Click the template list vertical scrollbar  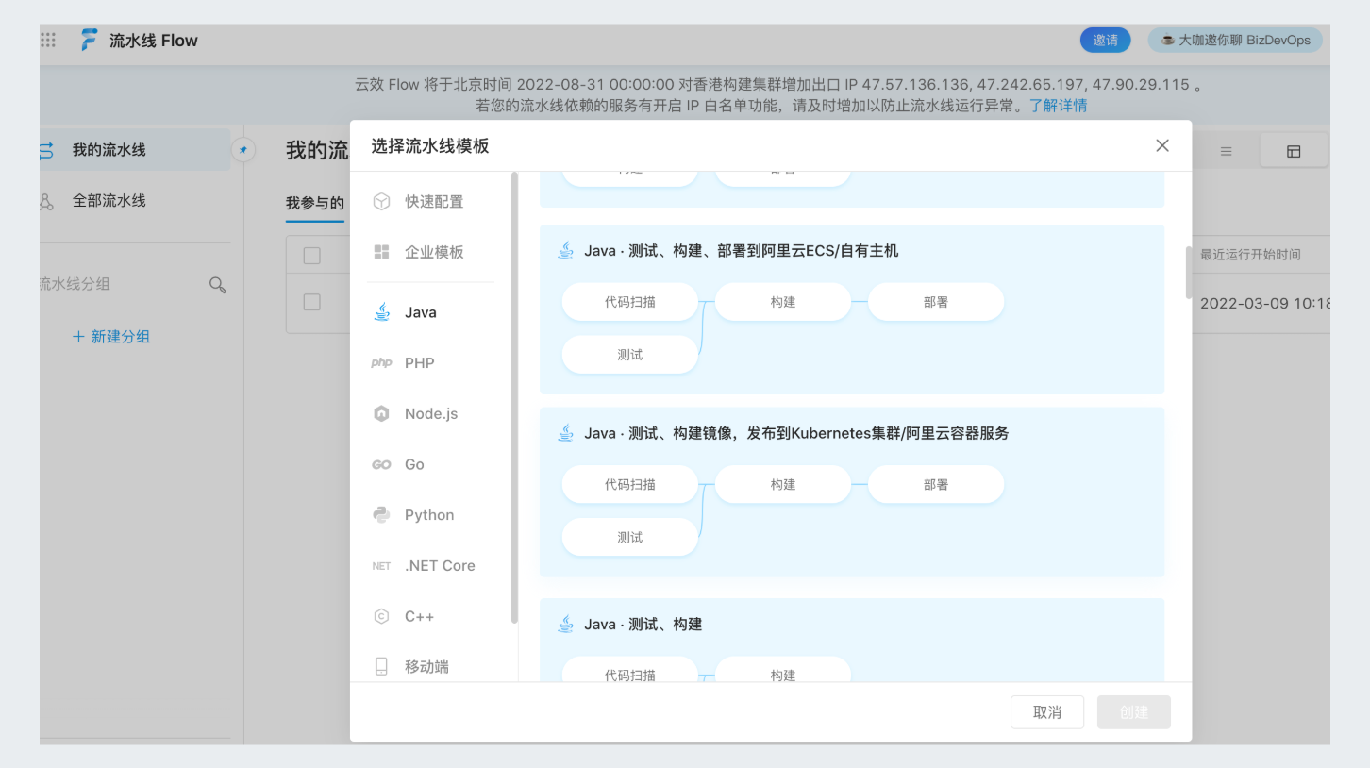(1189, 273)
